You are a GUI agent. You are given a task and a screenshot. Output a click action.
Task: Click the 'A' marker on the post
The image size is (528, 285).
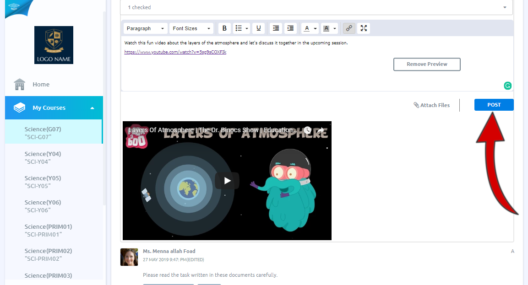coord(512,251)
